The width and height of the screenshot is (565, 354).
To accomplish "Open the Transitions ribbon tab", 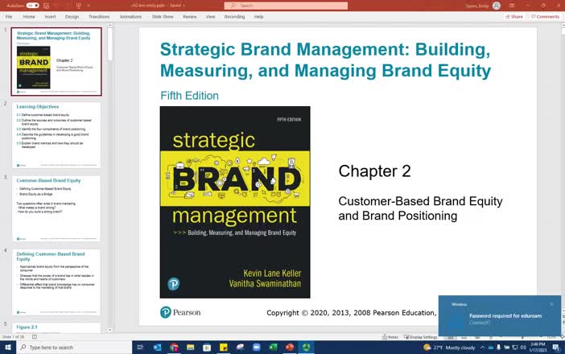I will point(99,16).
